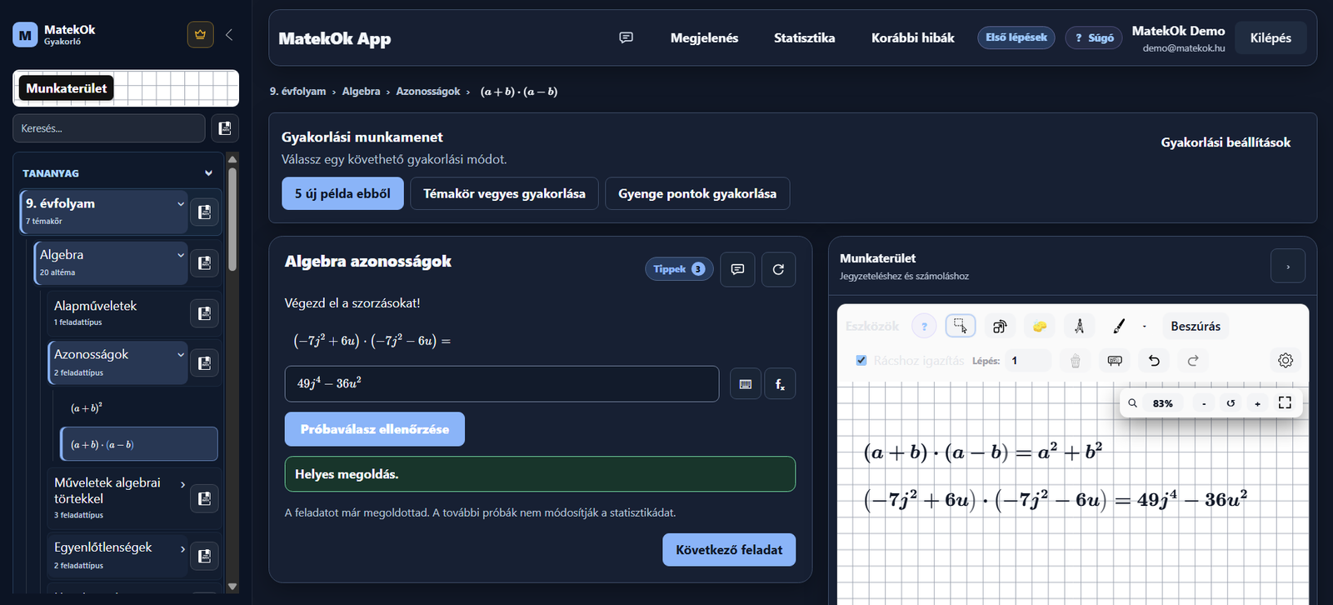
Task: Zoom out with the minus button
Action: tap(1204, 403)
